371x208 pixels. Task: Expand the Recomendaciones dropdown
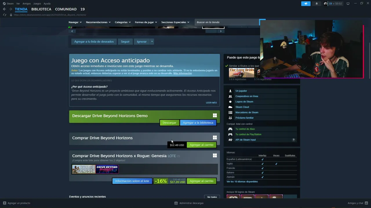(x=98, y=22)
